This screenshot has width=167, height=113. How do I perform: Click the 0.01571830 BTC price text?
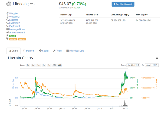tap(66, 8)
